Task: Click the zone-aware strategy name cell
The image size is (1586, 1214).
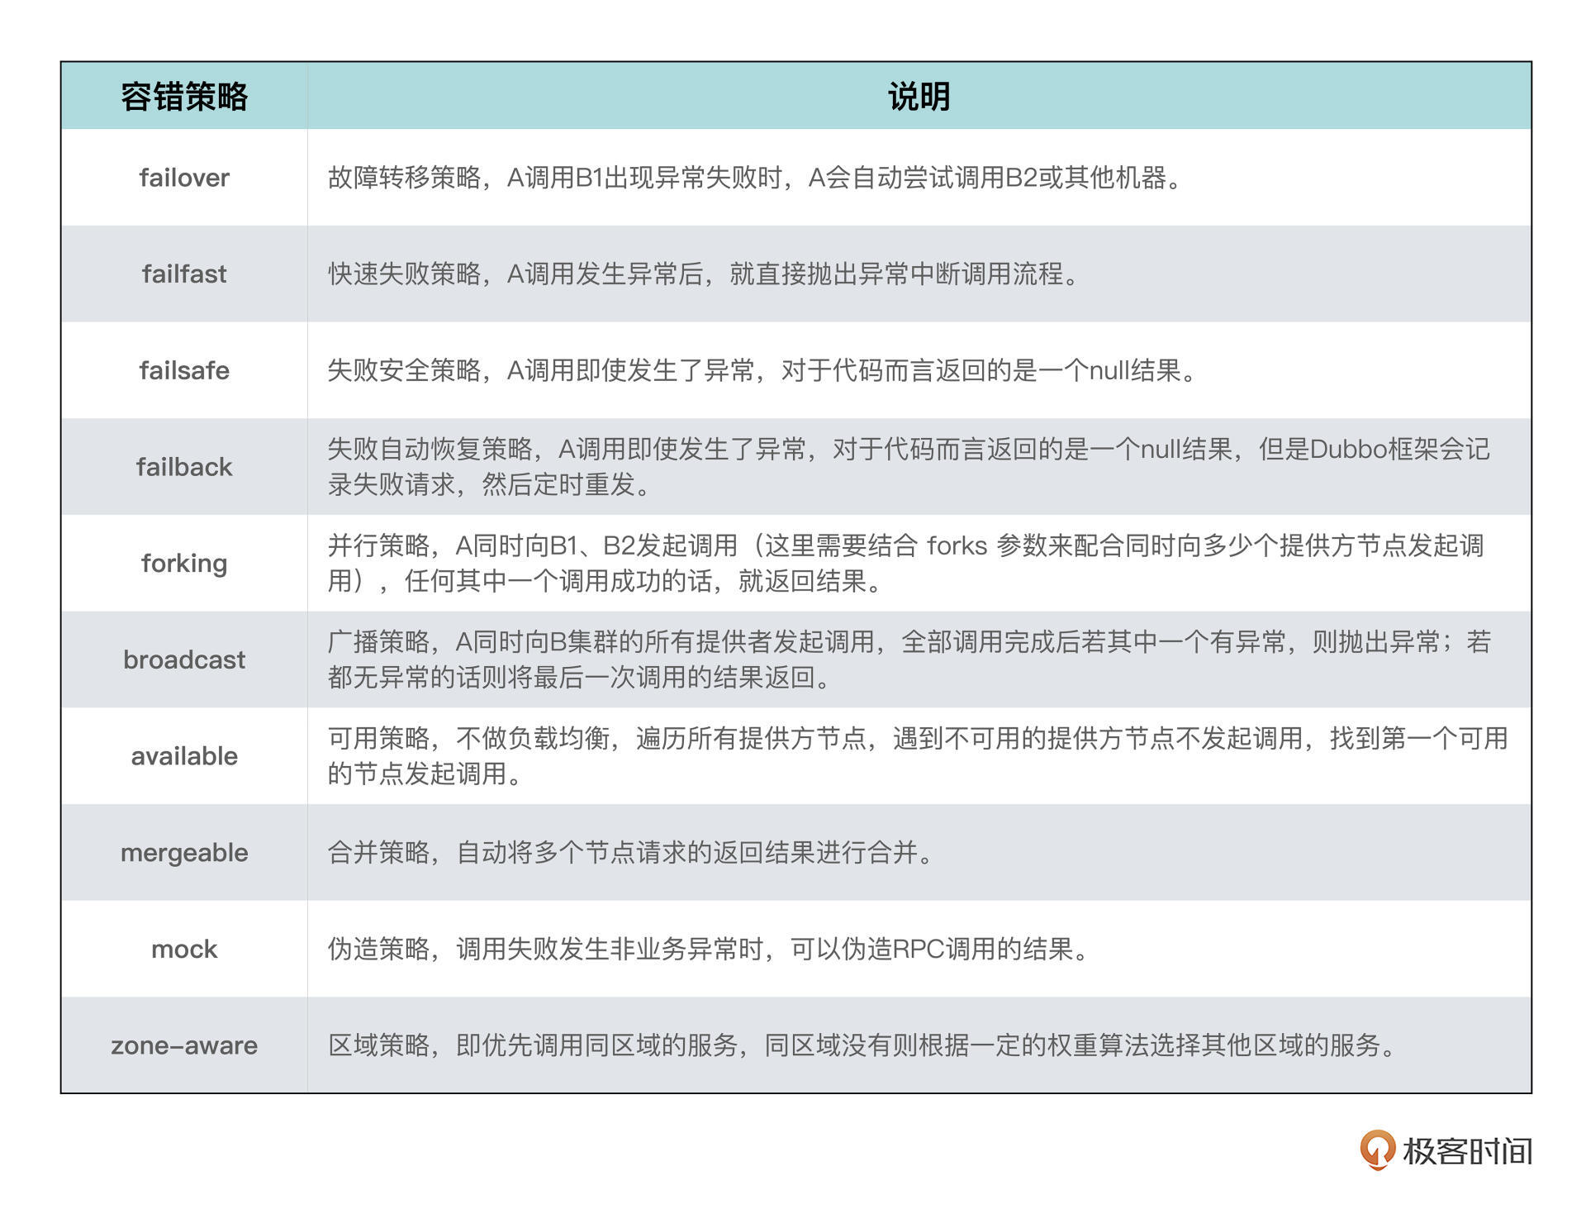Action: [184, 1045]
